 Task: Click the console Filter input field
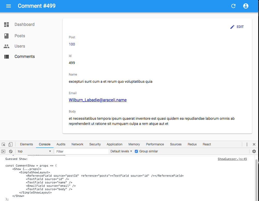pyautogui.click(x=82, y=151)
